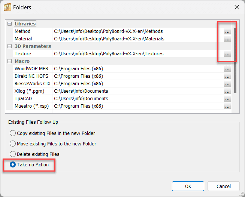Click the Cancel button
This screenshot has height=197, width=245.
tap(224, 186)
